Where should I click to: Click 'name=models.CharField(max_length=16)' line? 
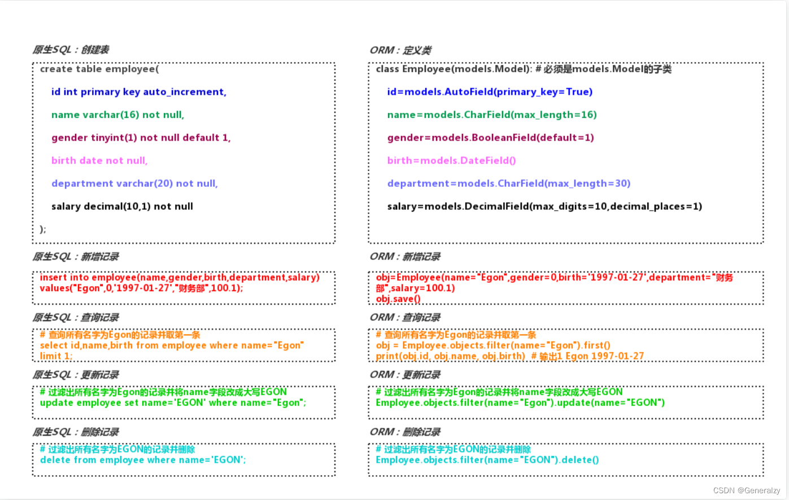pos(492,115)
